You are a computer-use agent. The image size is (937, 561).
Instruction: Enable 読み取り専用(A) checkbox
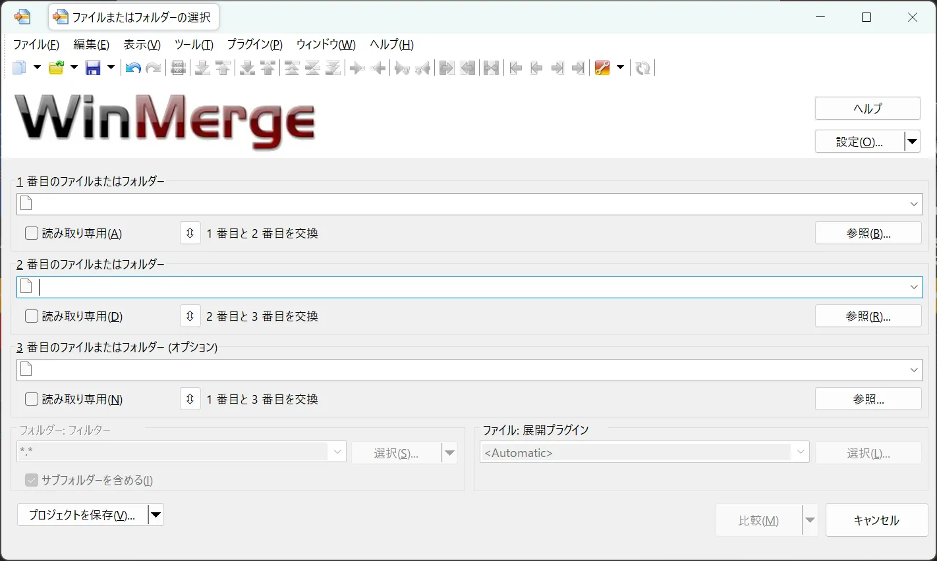pyautogui.click(x=32, y=233)
